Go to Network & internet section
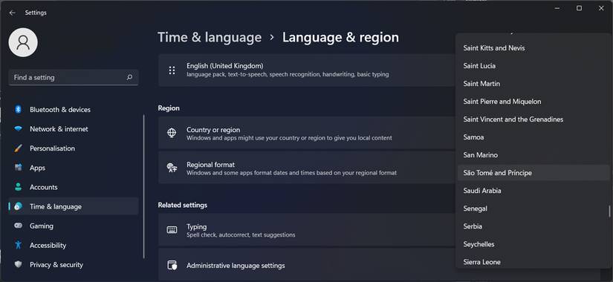Screen dimensions: 613x282 [74, 129]
